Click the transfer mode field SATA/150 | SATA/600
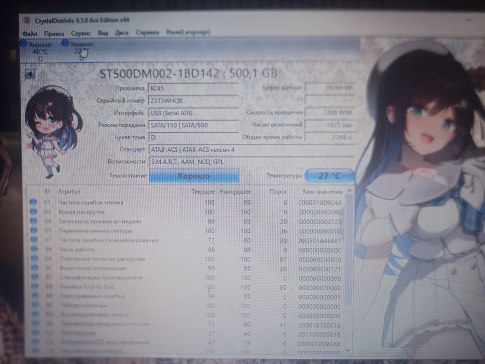Viewport: 485px width, 364px height. [193, 125]
